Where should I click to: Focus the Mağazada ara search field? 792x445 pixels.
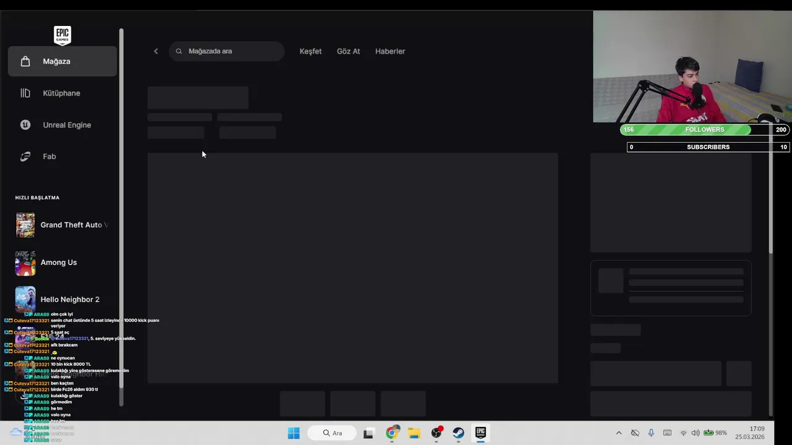click(226, 51)
